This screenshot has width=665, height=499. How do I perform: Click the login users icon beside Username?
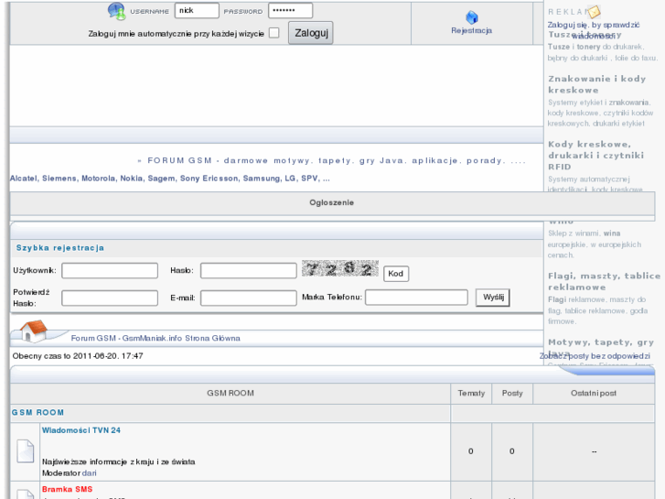[x=116, y=11]
